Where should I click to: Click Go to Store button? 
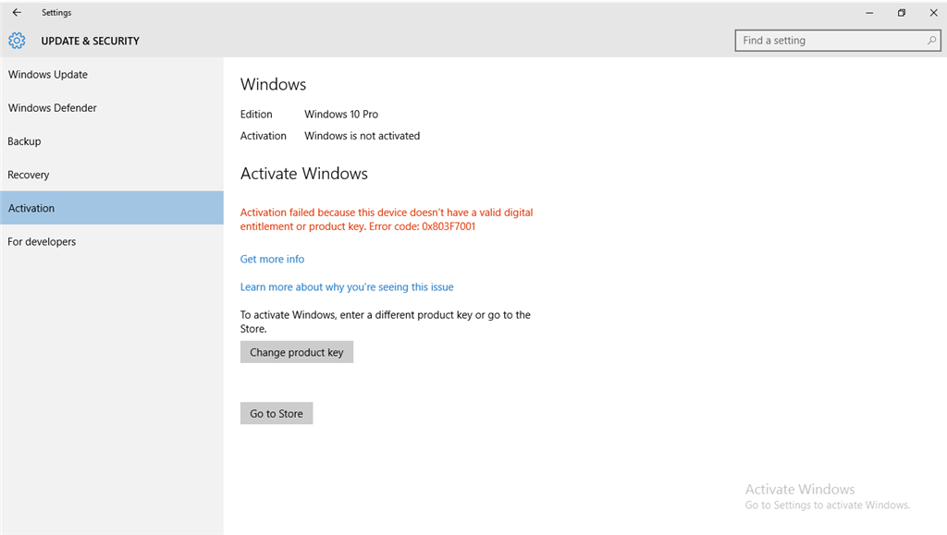coord(277,413)
